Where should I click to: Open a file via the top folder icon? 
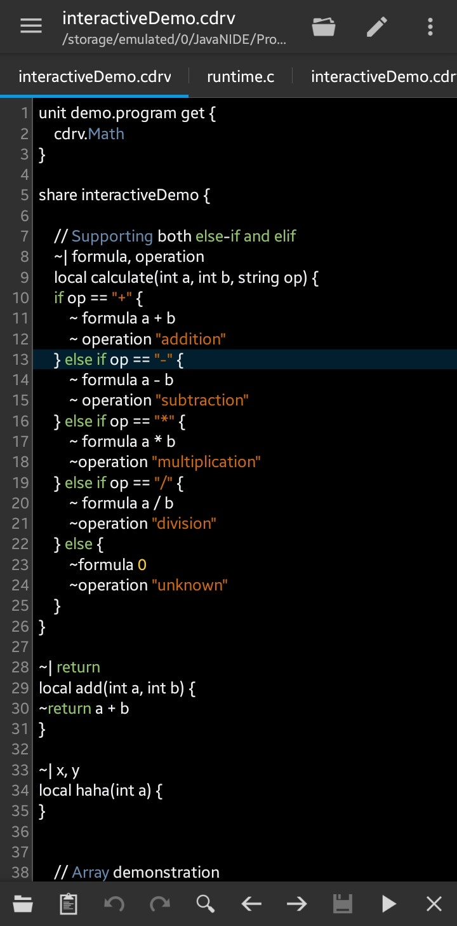tap(324, 27)
